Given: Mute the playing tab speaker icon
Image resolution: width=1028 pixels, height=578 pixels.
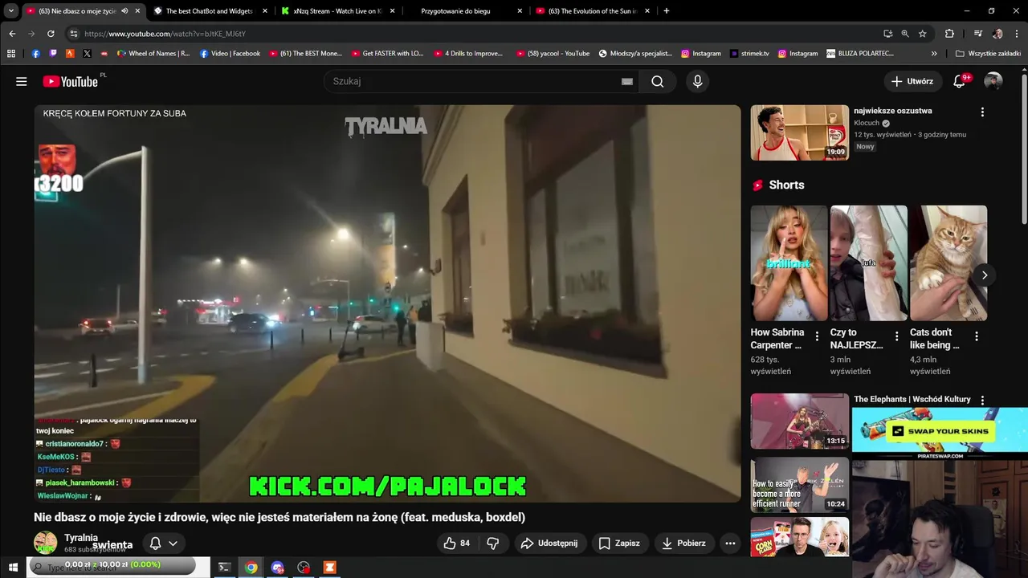Looking at the screenshot, I should point(124,11).
